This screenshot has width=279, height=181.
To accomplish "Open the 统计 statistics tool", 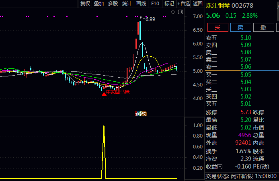I will [127, 4].
